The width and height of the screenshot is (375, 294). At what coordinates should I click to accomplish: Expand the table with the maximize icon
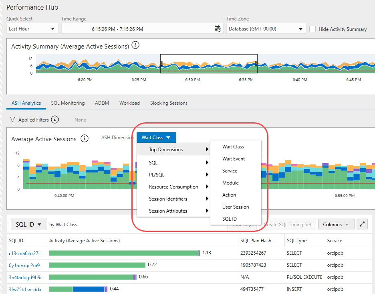tap(362, 224)
